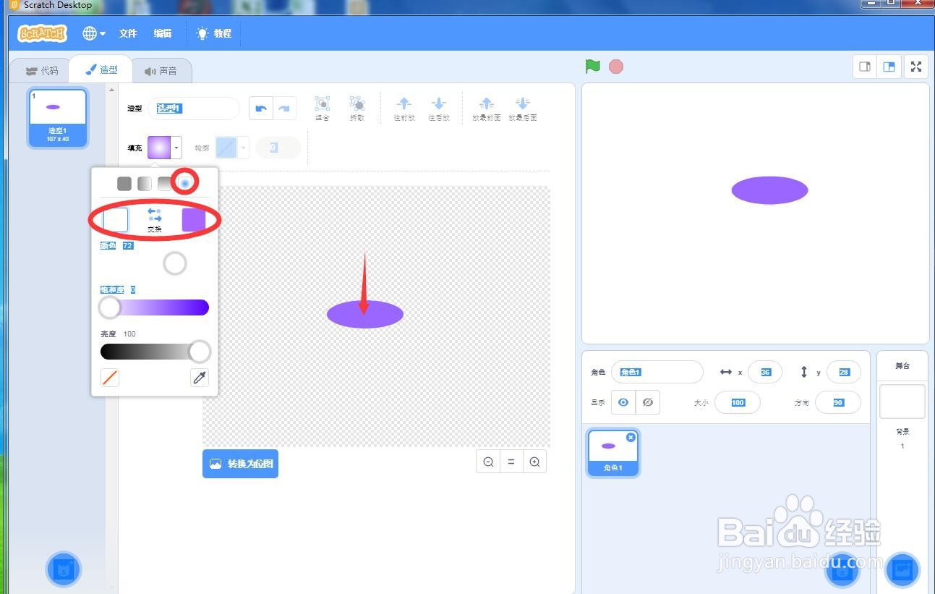Zoom out of the canvas
The height and width of the screenshot is (594, 935).
point(488,462)
